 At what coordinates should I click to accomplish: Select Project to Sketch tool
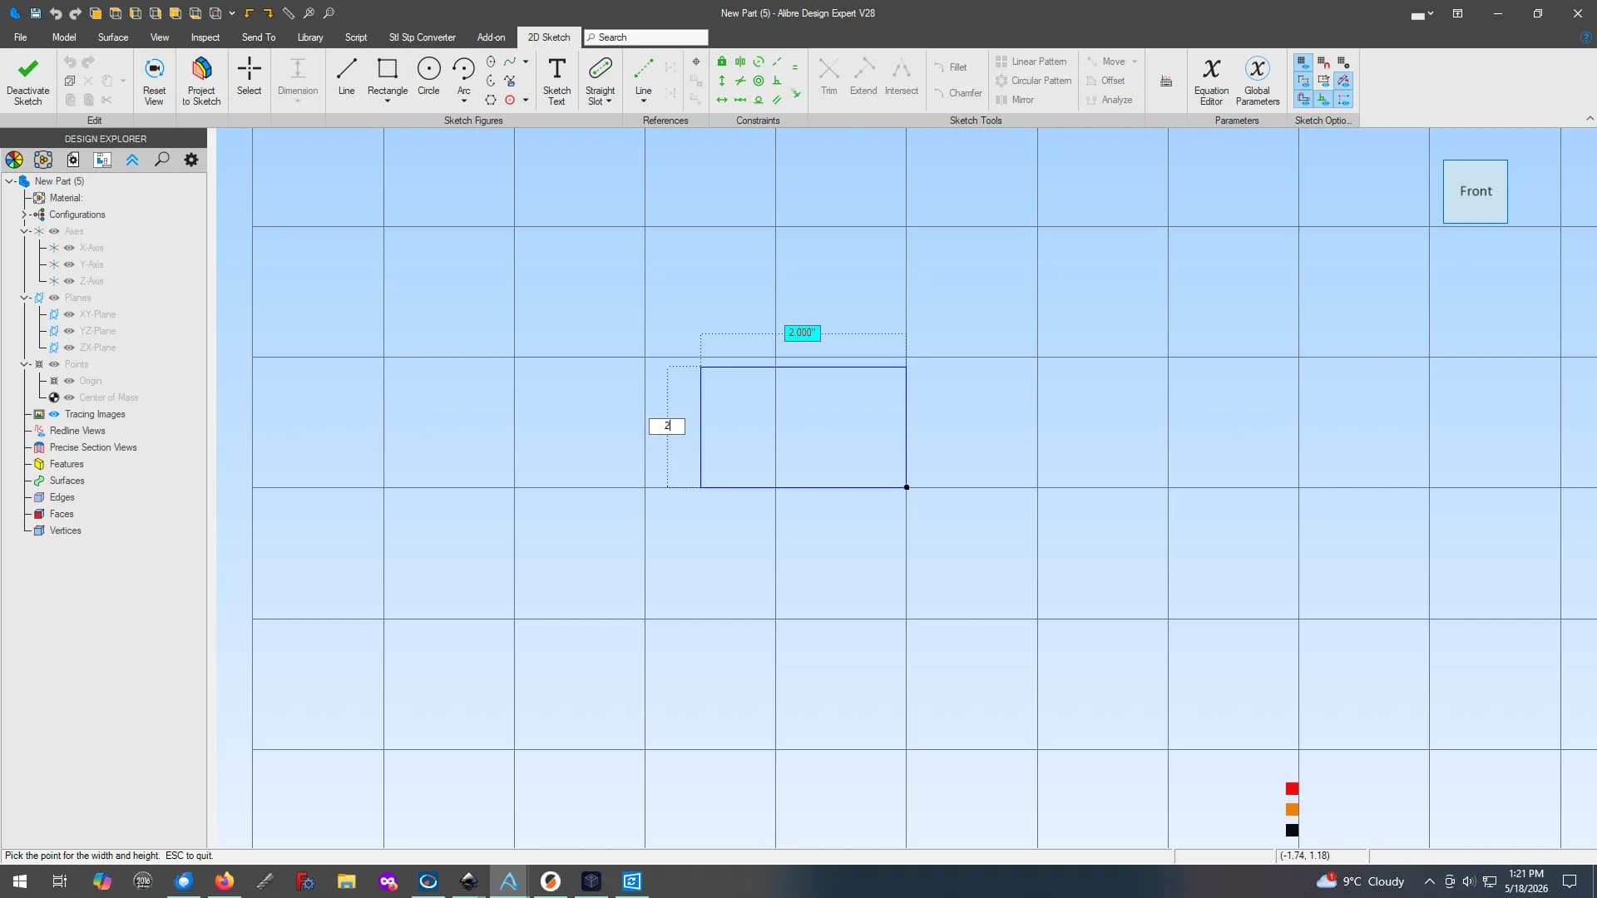(201, 81)
